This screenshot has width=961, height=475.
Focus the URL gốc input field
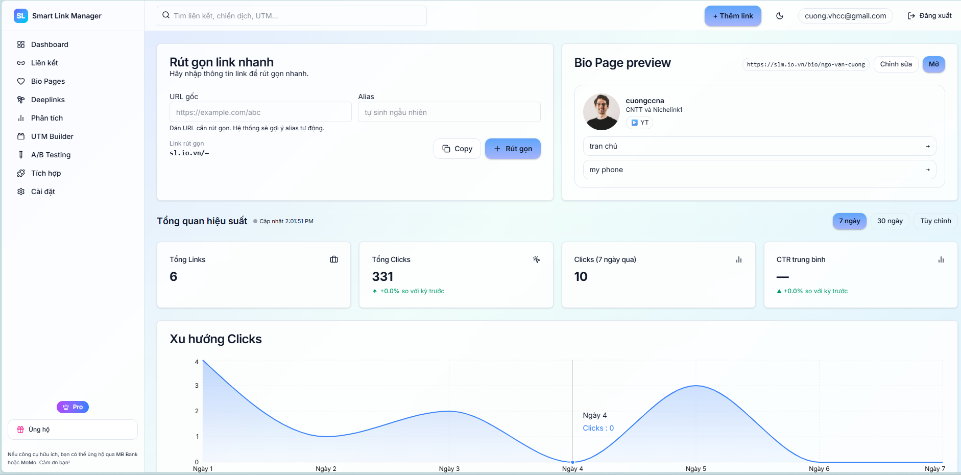[260, 112]
